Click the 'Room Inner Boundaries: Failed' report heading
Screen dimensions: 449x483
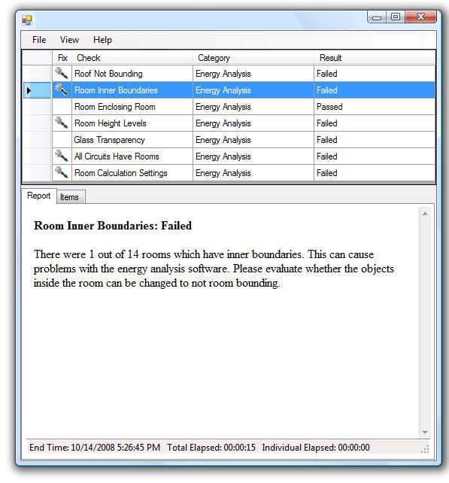coord(113,226)
